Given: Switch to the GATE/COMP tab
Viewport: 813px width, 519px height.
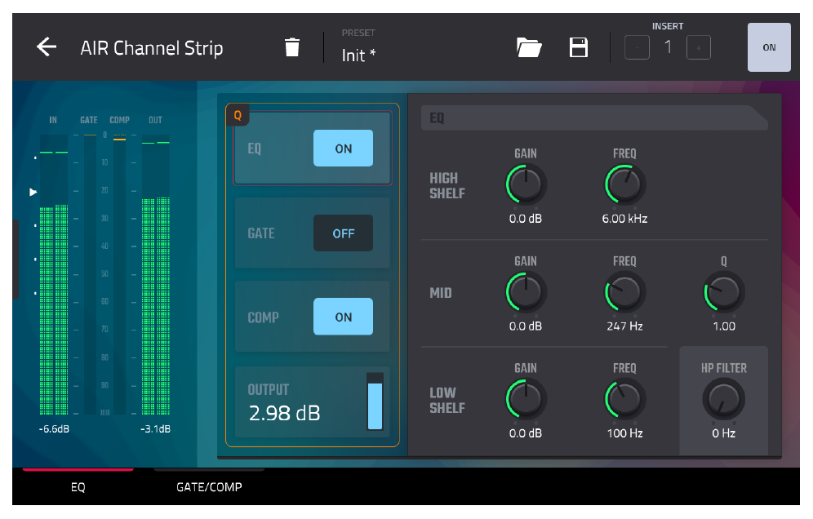Looking at the screenshot, I should (x=209, y=486).
